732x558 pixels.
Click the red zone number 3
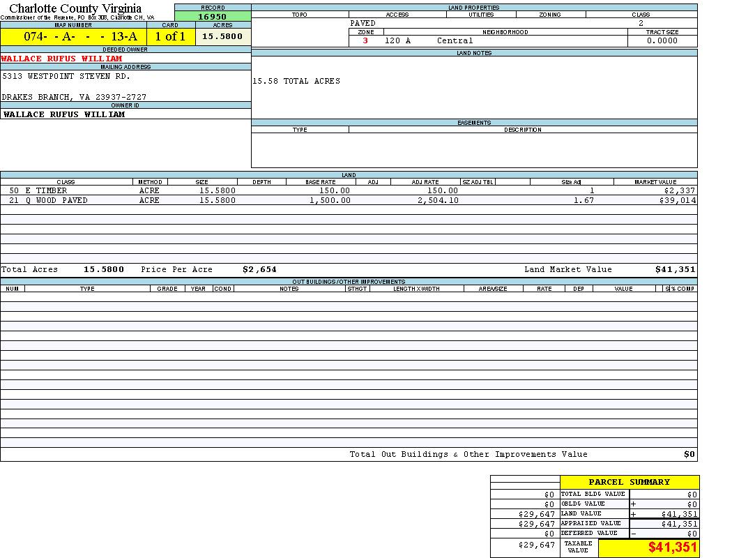tap(365, 40)
